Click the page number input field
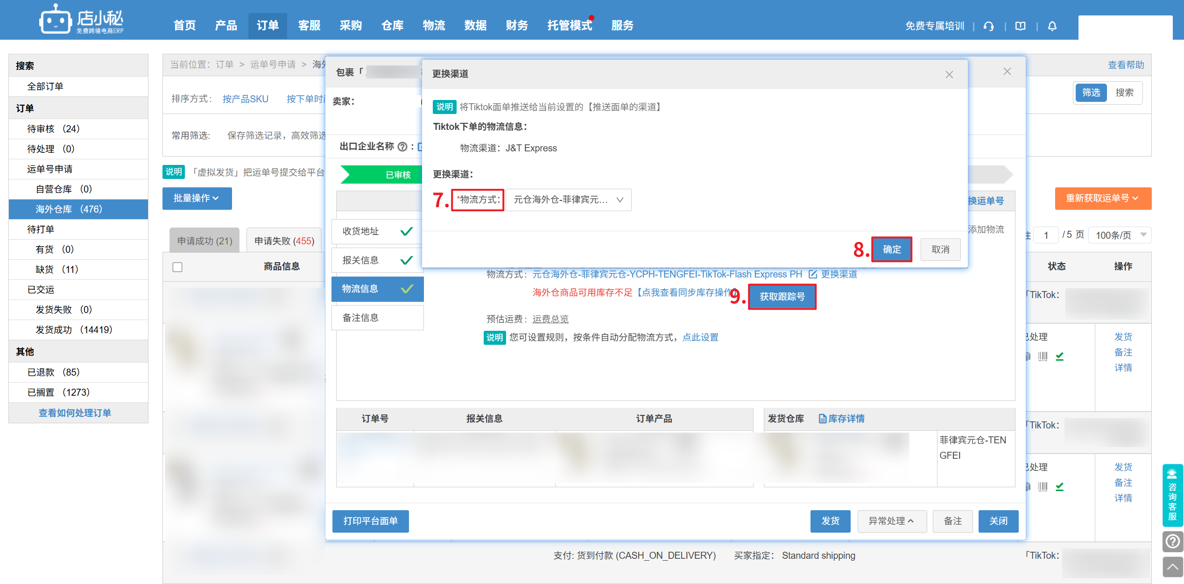1184x584 pixels. click(x=1046, y=235)
